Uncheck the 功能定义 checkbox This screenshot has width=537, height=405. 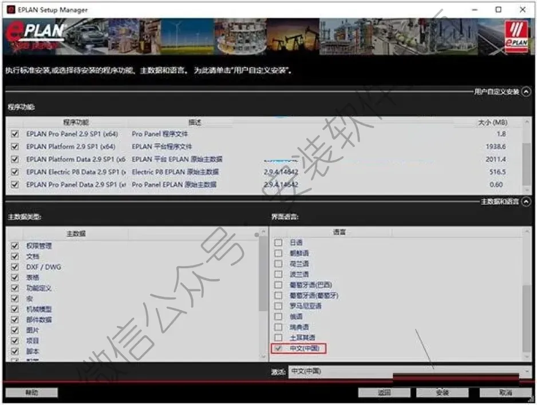15,288
